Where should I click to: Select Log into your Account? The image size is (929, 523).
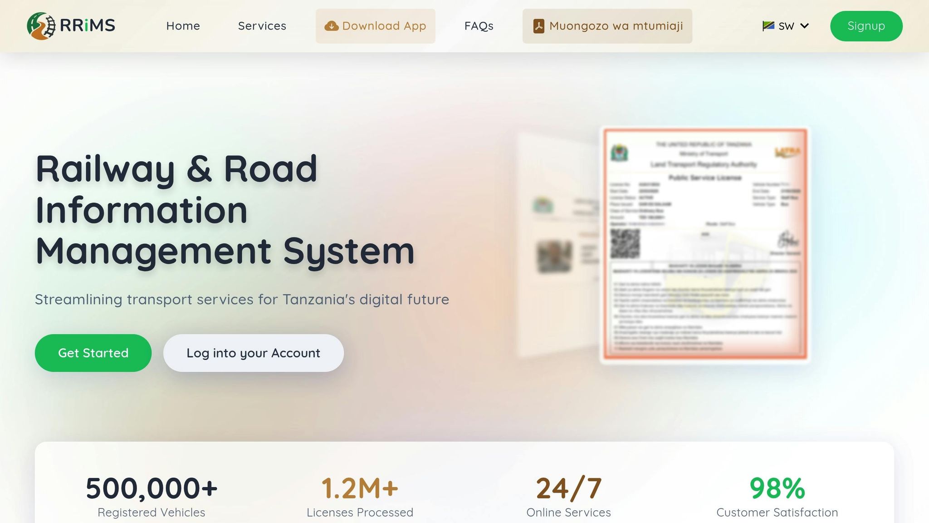(x=253, y=353)
